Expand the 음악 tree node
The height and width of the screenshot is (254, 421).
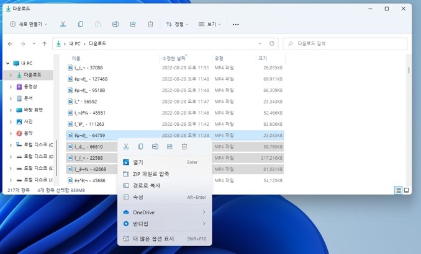coord(11,133)
